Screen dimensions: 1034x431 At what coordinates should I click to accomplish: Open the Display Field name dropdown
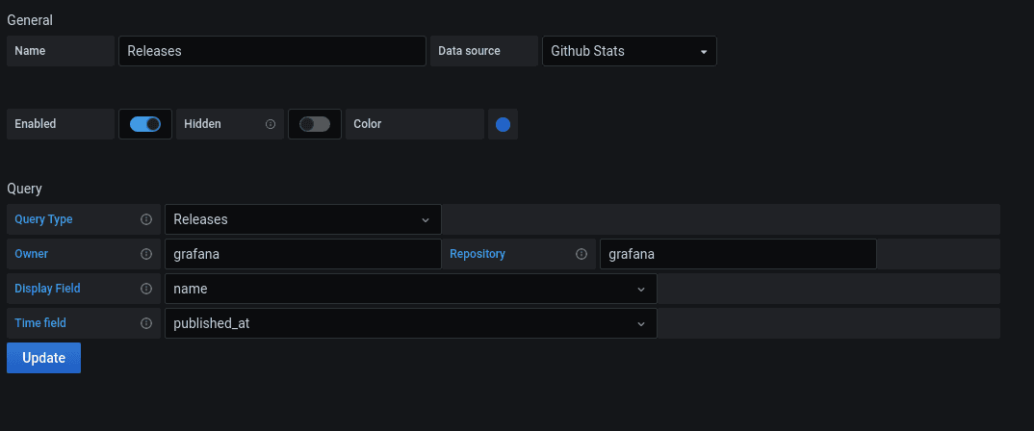[x=410, y=289]
